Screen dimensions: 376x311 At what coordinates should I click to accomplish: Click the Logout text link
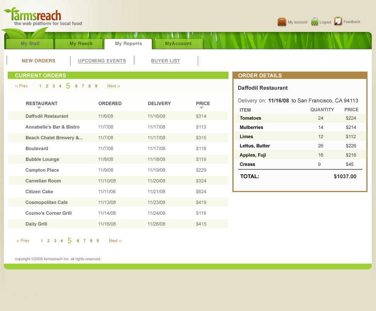(325, 22)
